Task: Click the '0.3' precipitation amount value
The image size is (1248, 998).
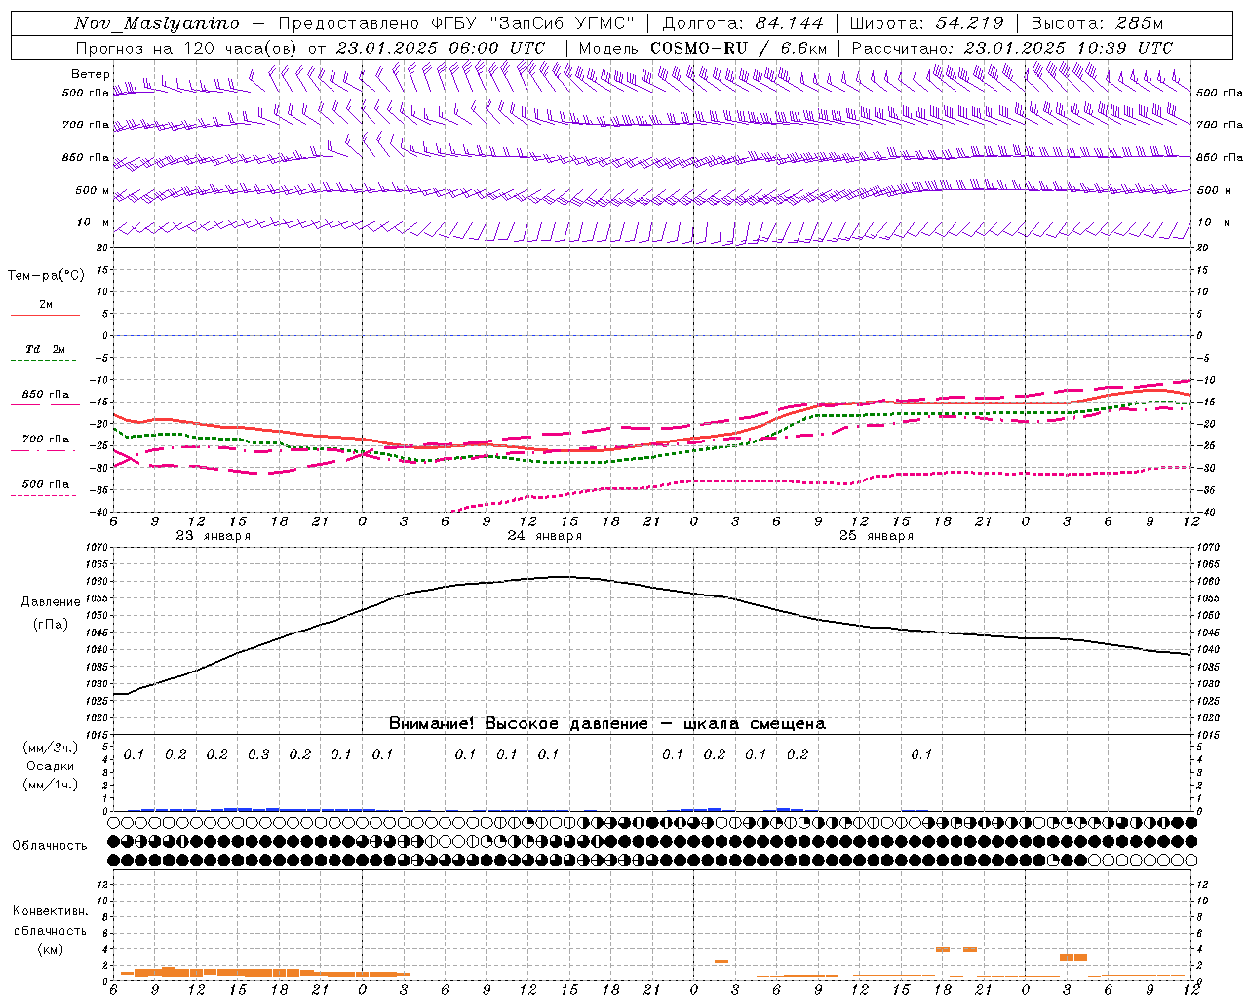Action: pos(258,755)
